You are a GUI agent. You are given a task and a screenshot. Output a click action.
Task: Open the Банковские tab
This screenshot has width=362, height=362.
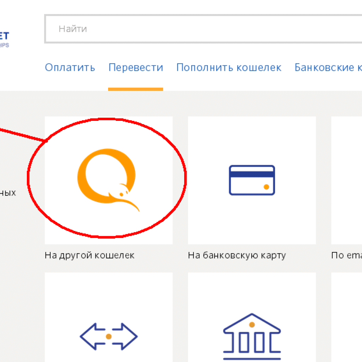328,68
